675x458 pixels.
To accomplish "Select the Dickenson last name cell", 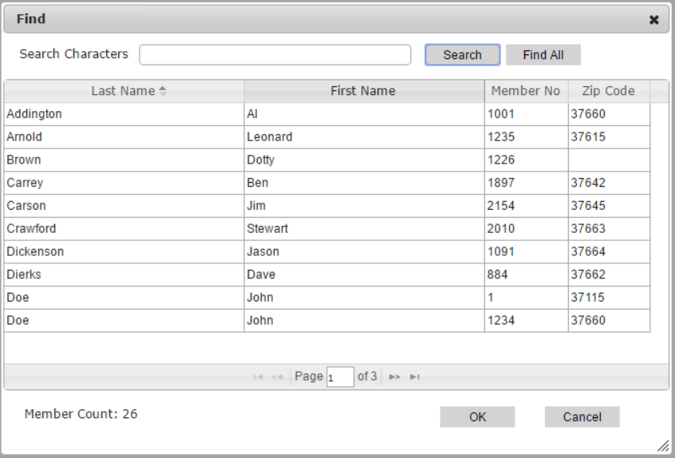I will pos(124,251).
